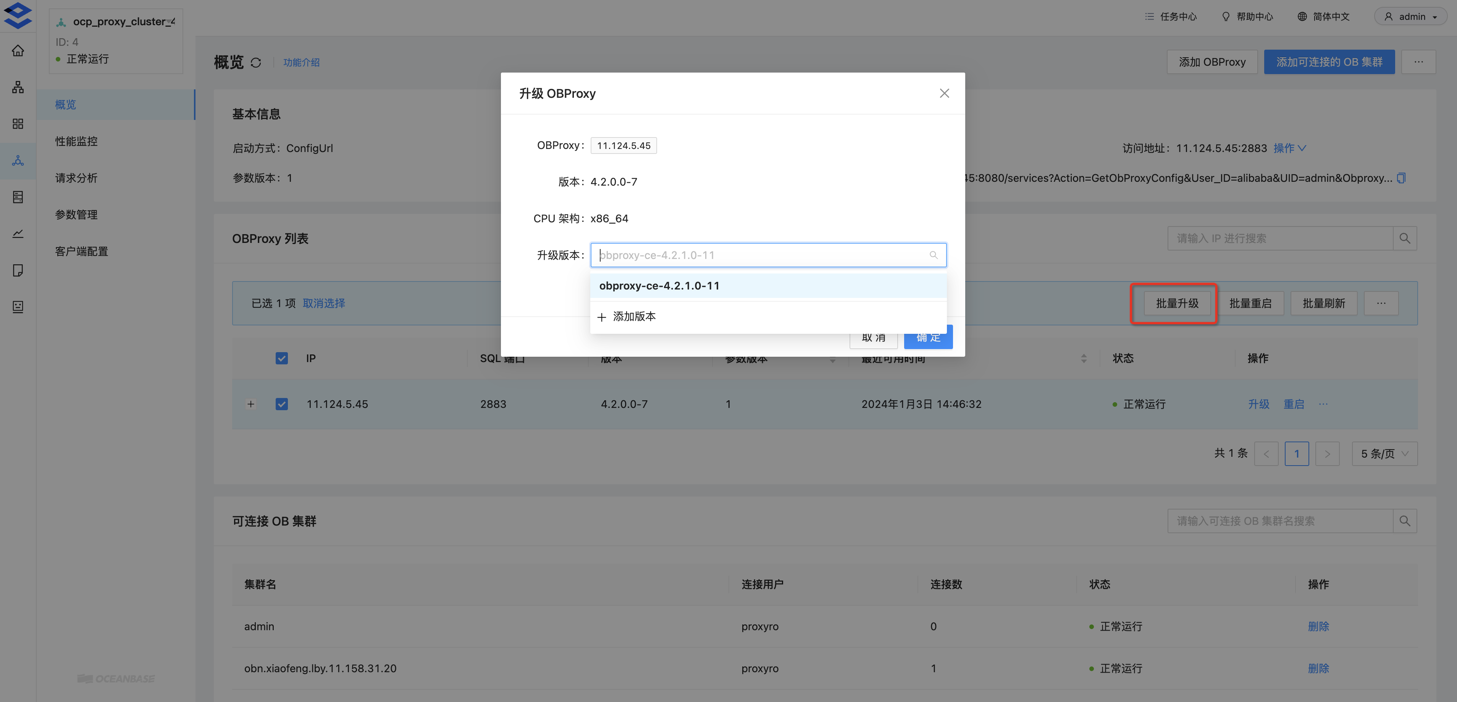
Task: Open the home page from the sidebar
Action: tap(18, 50)
